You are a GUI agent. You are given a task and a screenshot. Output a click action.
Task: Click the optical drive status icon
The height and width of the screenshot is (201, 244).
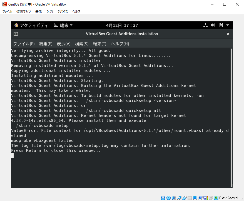coord(168,198)
